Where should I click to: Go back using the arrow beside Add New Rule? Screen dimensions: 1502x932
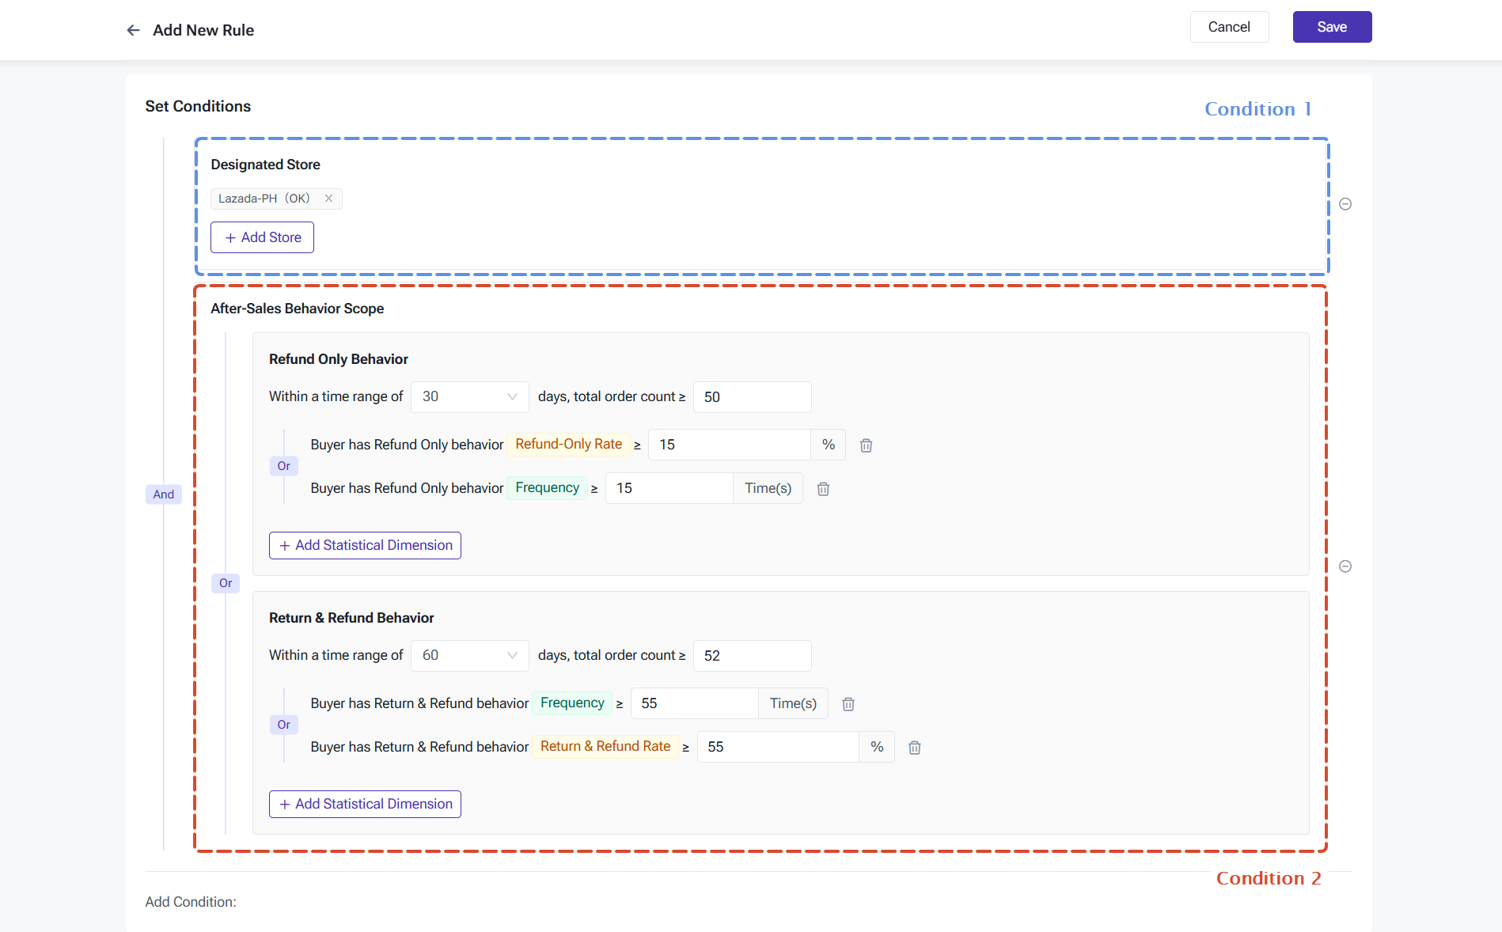click(x=133, y=30)
